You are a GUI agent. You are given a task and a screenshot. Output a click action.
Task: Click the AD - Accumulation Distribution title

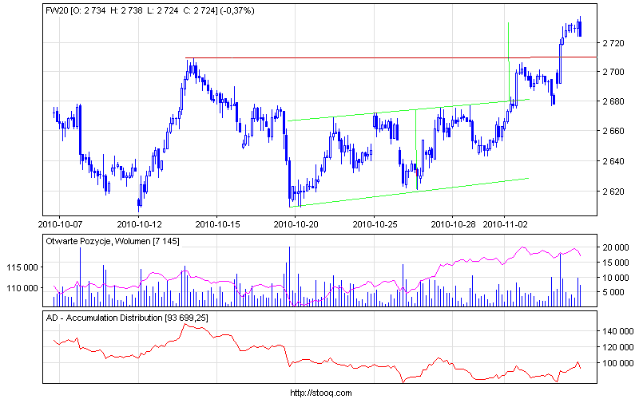(127, 318)
